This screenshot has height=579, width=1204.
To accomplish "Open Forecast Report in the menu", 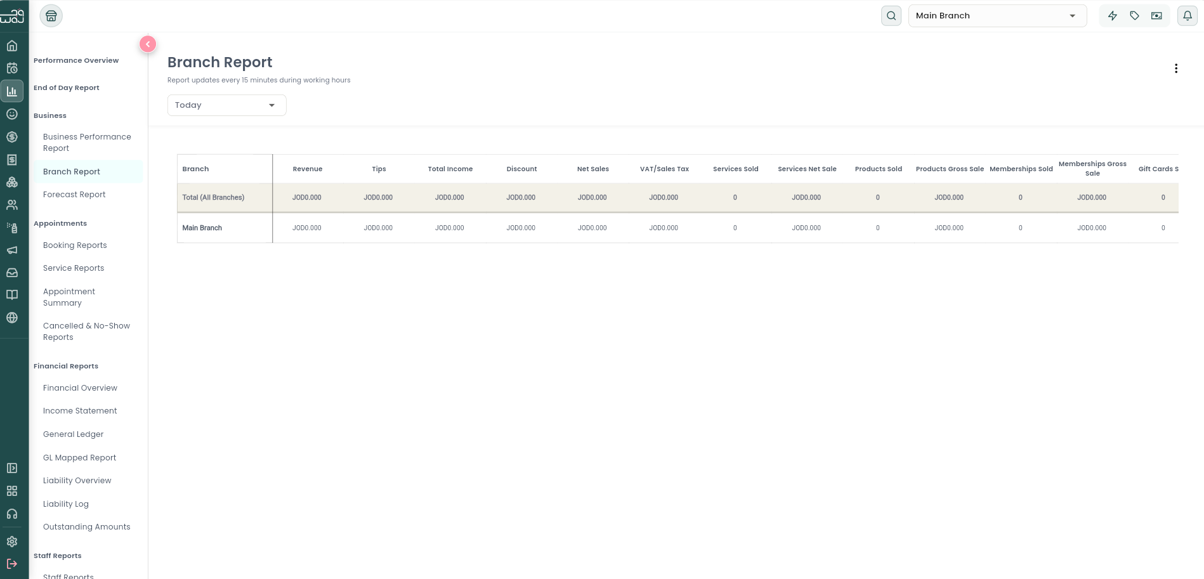I will [74, 195].
